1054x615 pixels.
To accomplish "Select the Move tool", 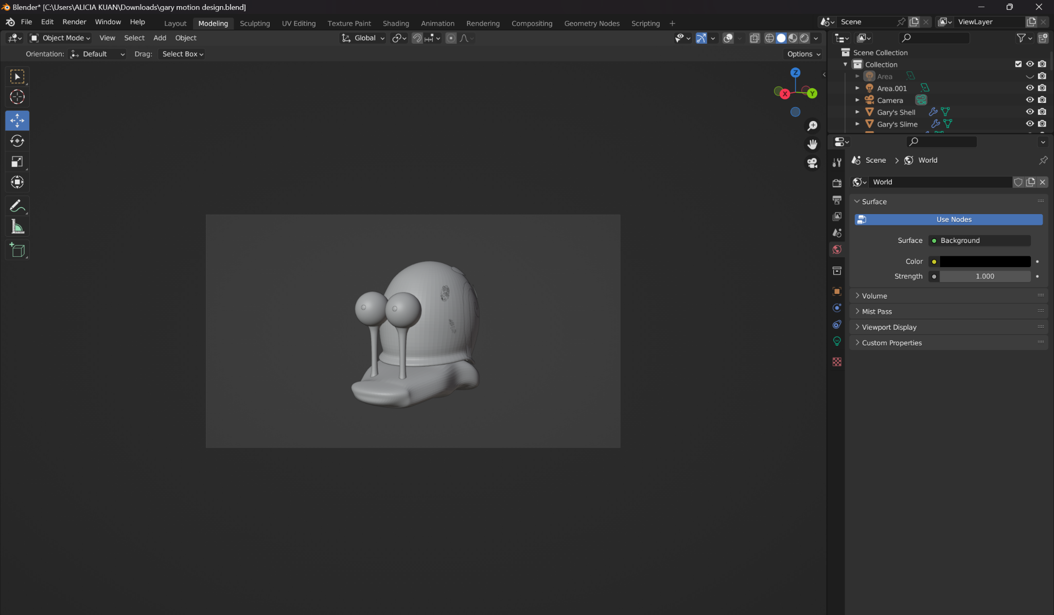I will [x=17, y=121].
